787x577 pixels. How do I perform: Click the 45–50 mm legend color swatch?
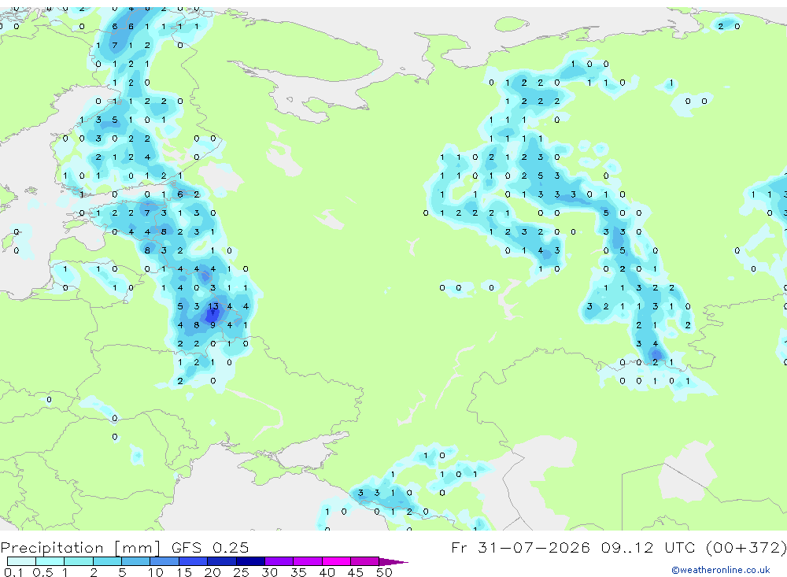(365, 561)
